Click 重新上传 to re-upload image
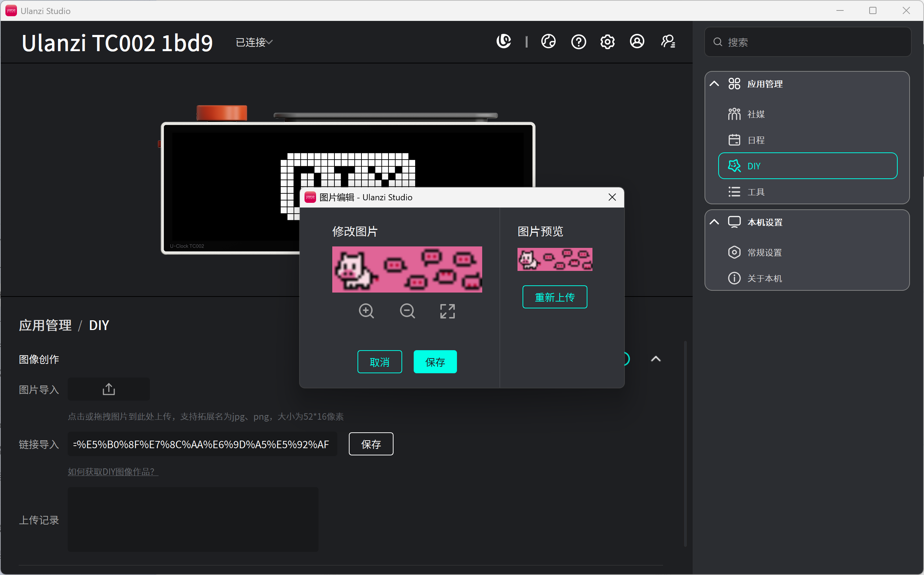Image resolution: width=924 pixels, height=575 pixels. click(x=555, y=297)
